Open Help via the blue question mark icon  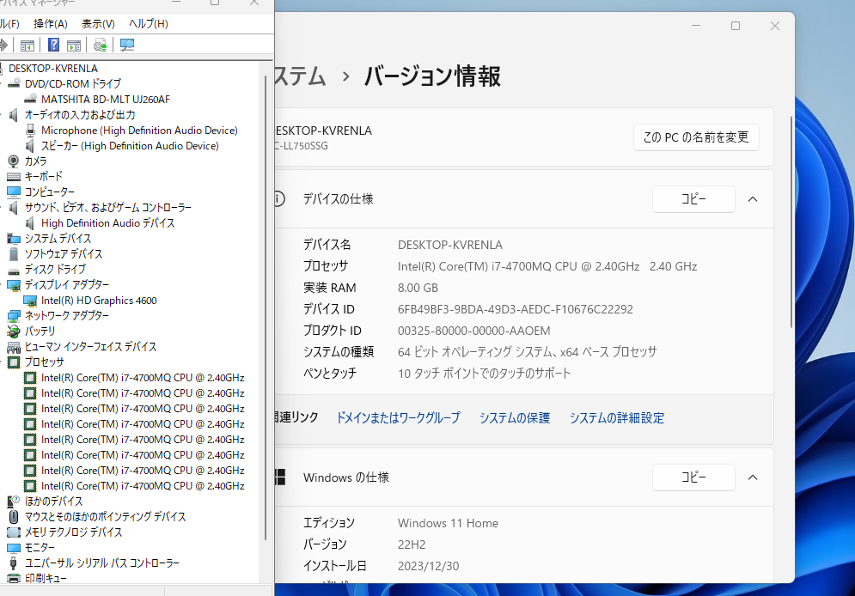[x=53, y=46]
